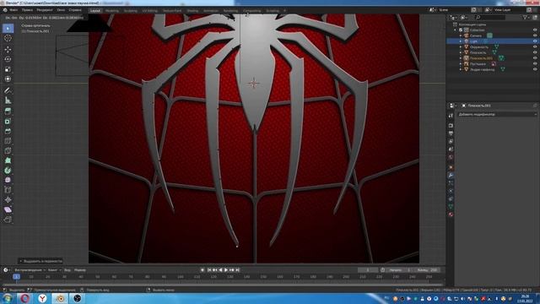Open the timeline Keying dropdown
This screenshot has width=540, height=304.
[54, 270]
